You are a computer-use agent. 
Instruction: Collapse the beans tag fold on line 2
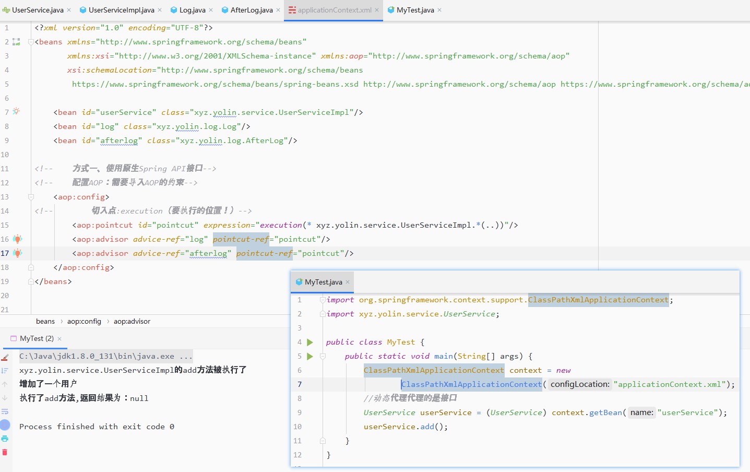pos(31,42)
